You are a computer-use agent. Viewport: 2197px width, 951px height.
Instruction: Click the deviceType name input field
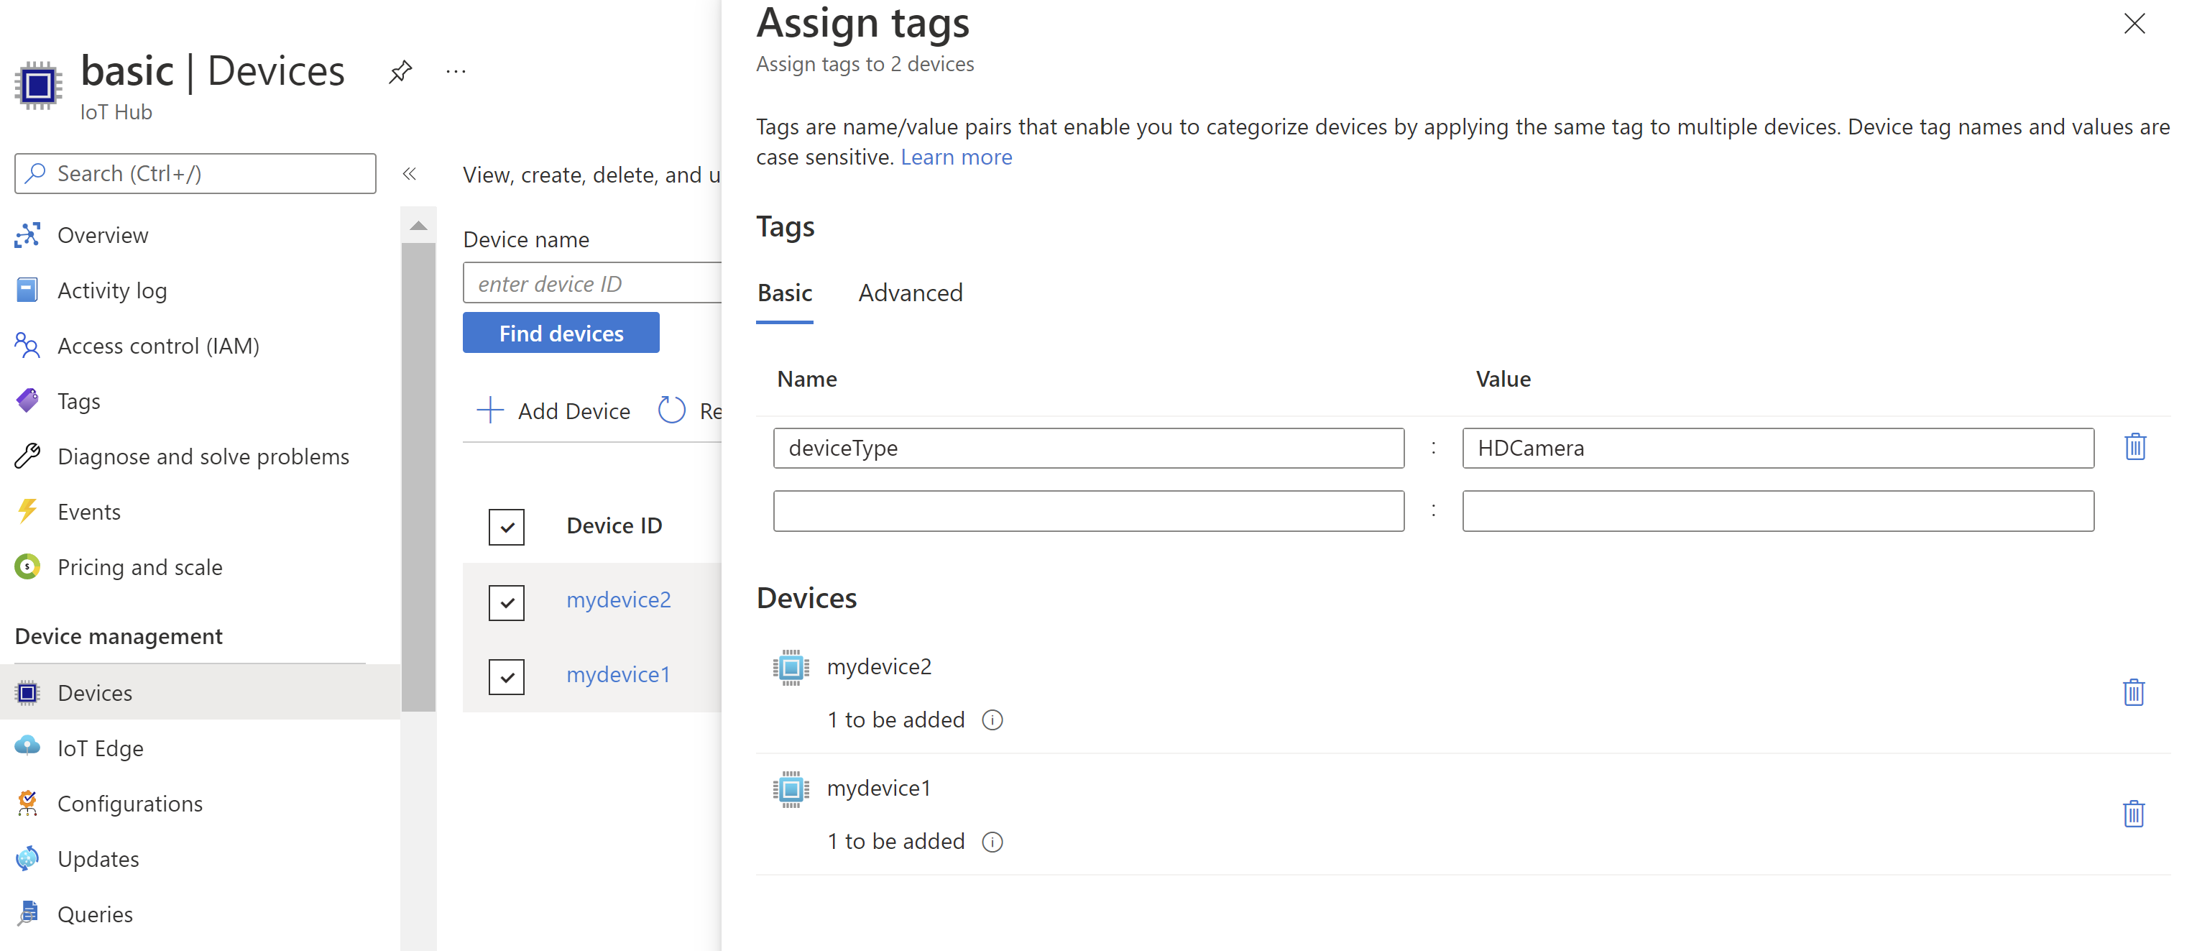coord(1092,447)
